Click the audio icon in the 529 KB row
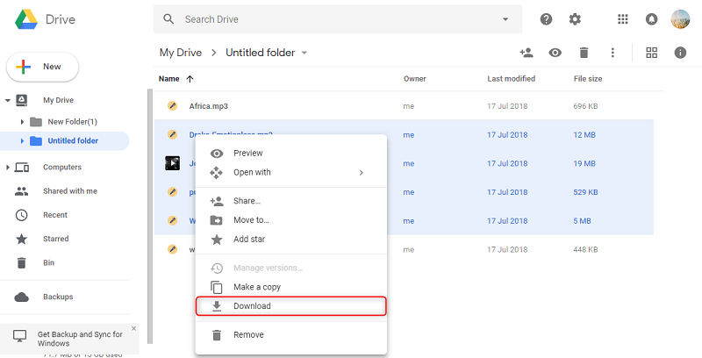702x358 pixels. [x=172, y=192]
